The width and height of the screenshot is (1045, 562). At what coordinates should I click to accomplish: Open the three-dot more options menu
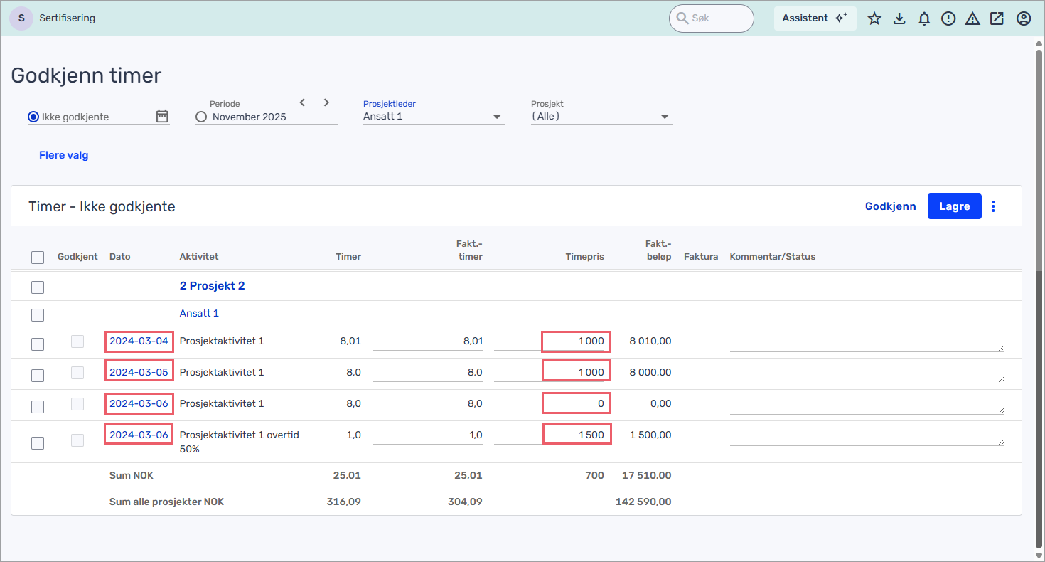[994, 206]
